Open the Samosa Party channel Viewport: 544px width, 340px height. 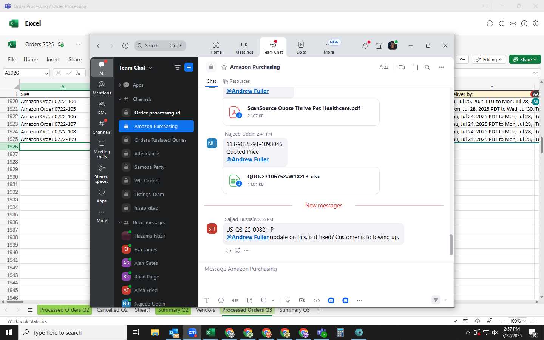pyautogui.click(x=156, y=167)
